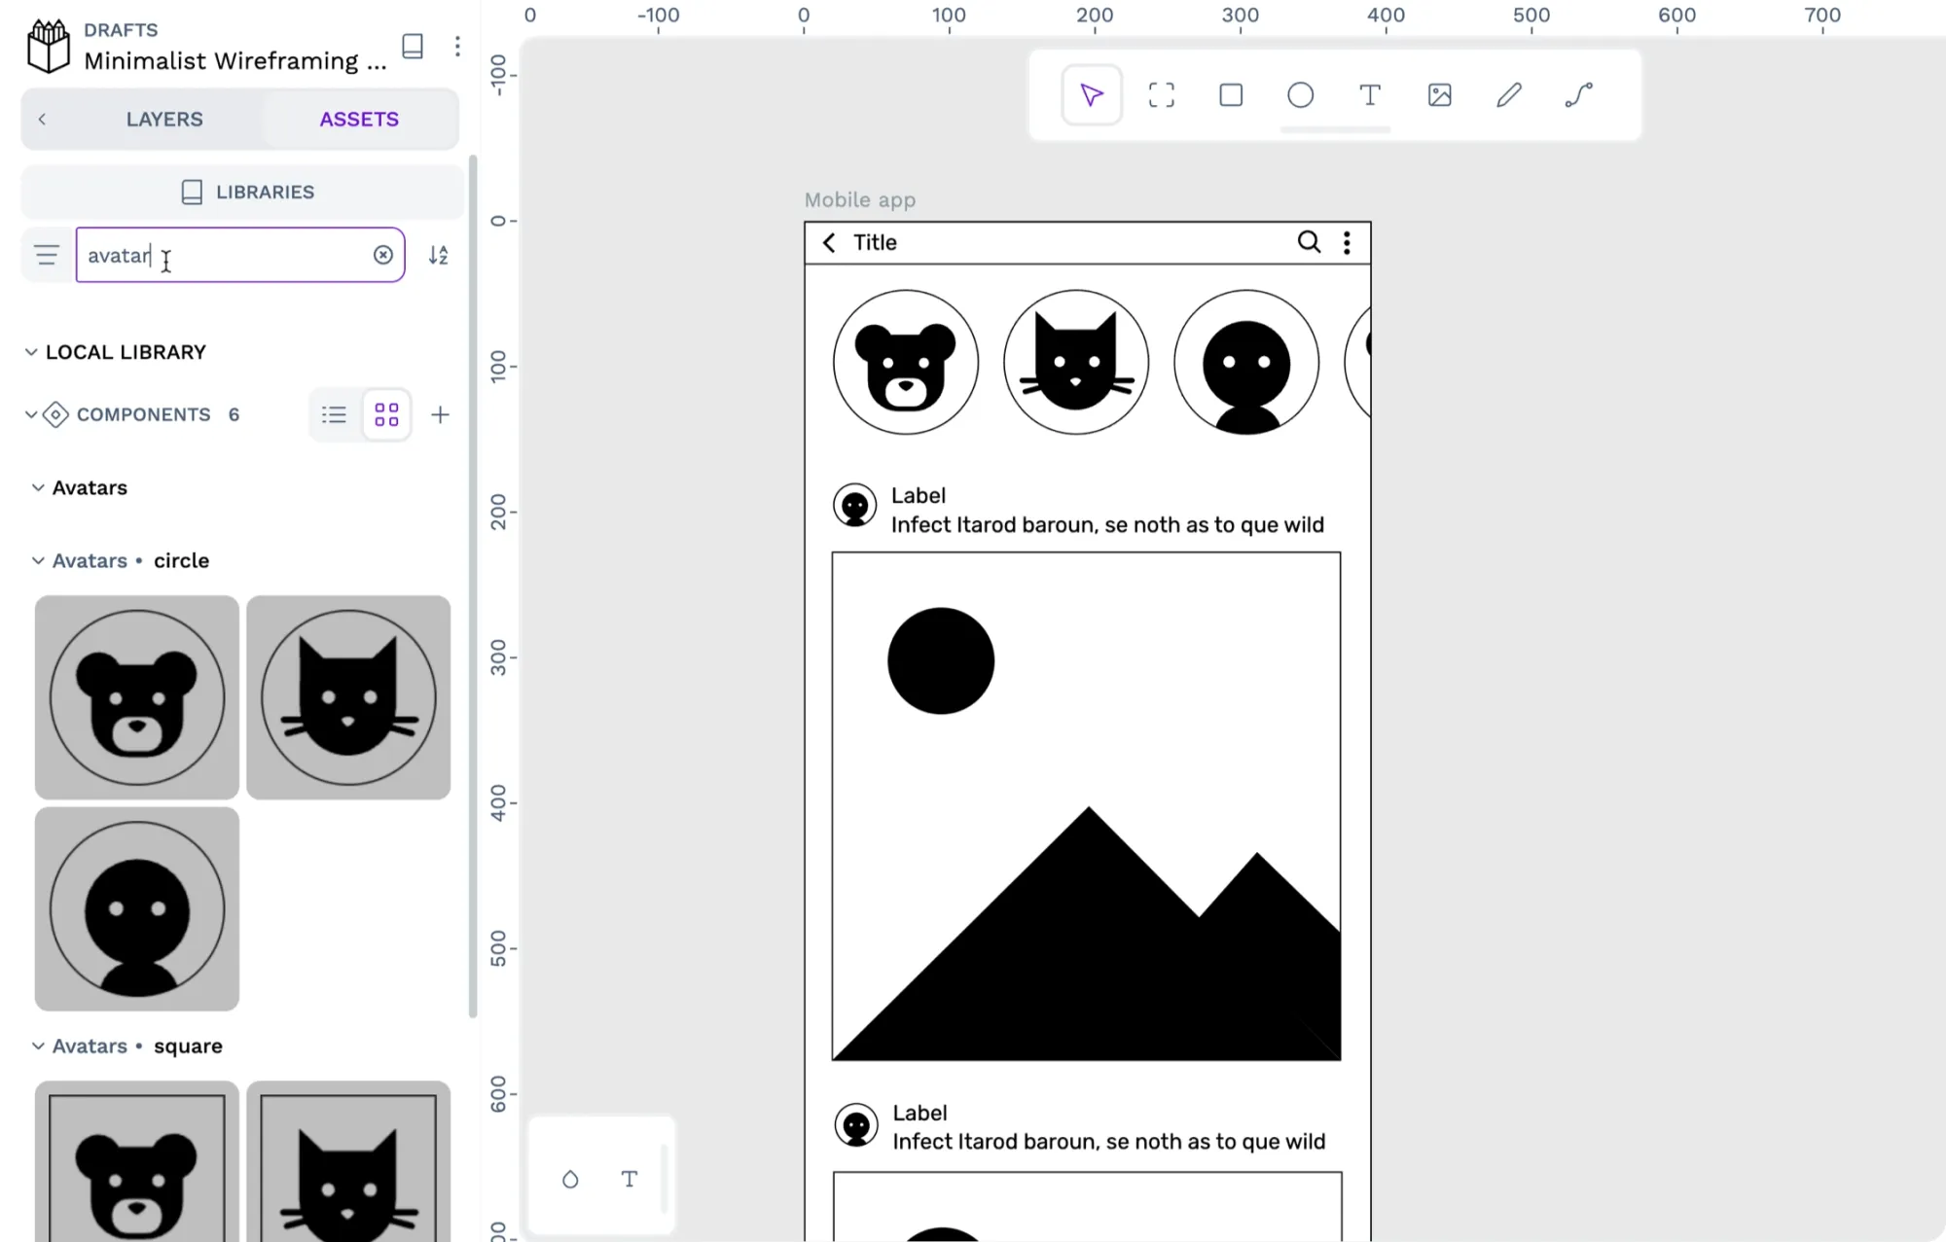Select the Text tool
1946x1242 pixels.
point(1369,95)
